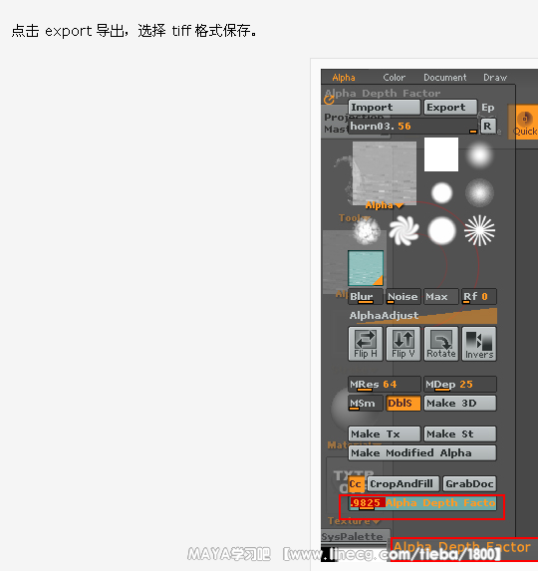Screen dimensions: 538x571
Task: Select the starburst rays alpha
Action: pos(480,230)
